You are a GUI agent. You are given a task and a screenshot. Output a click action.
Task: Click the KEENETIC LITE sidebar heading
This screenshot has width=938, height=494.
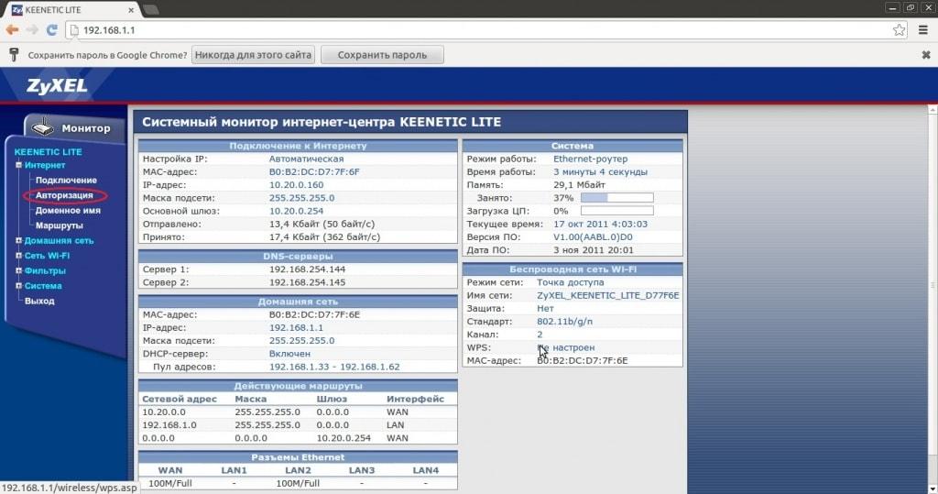pyautogui.click(x=48, y=151)
